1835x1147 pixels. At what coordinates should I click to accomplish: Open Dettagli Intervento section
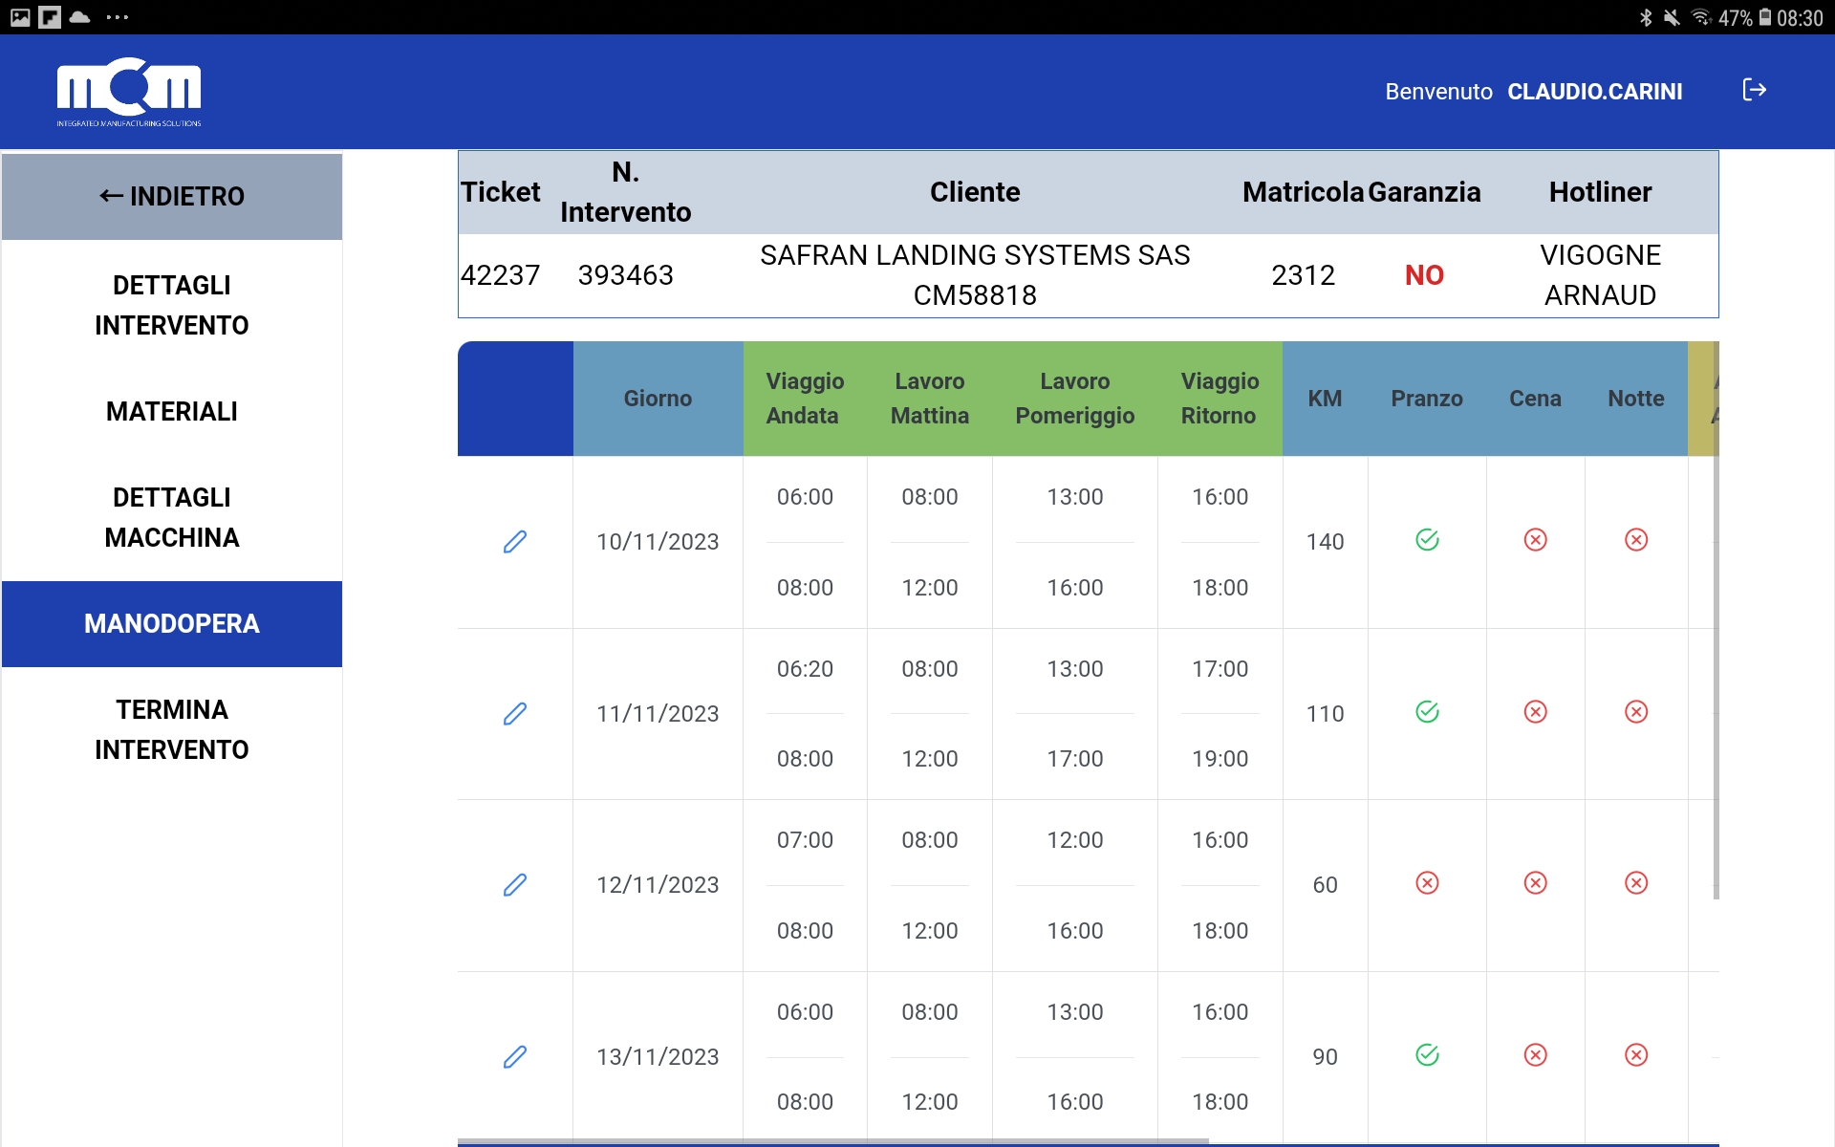pos(172,305)
